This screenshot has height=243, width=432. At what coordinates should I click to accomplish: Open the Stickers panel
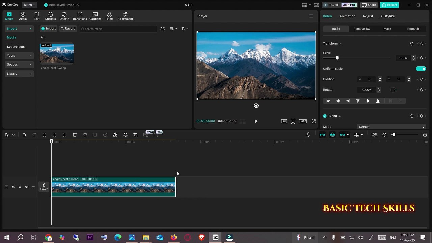click(50, 16)
